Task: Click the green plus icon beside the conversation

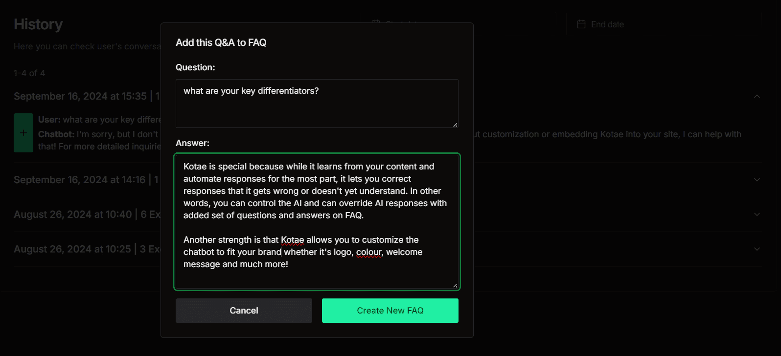Action: tap(23, 132)
